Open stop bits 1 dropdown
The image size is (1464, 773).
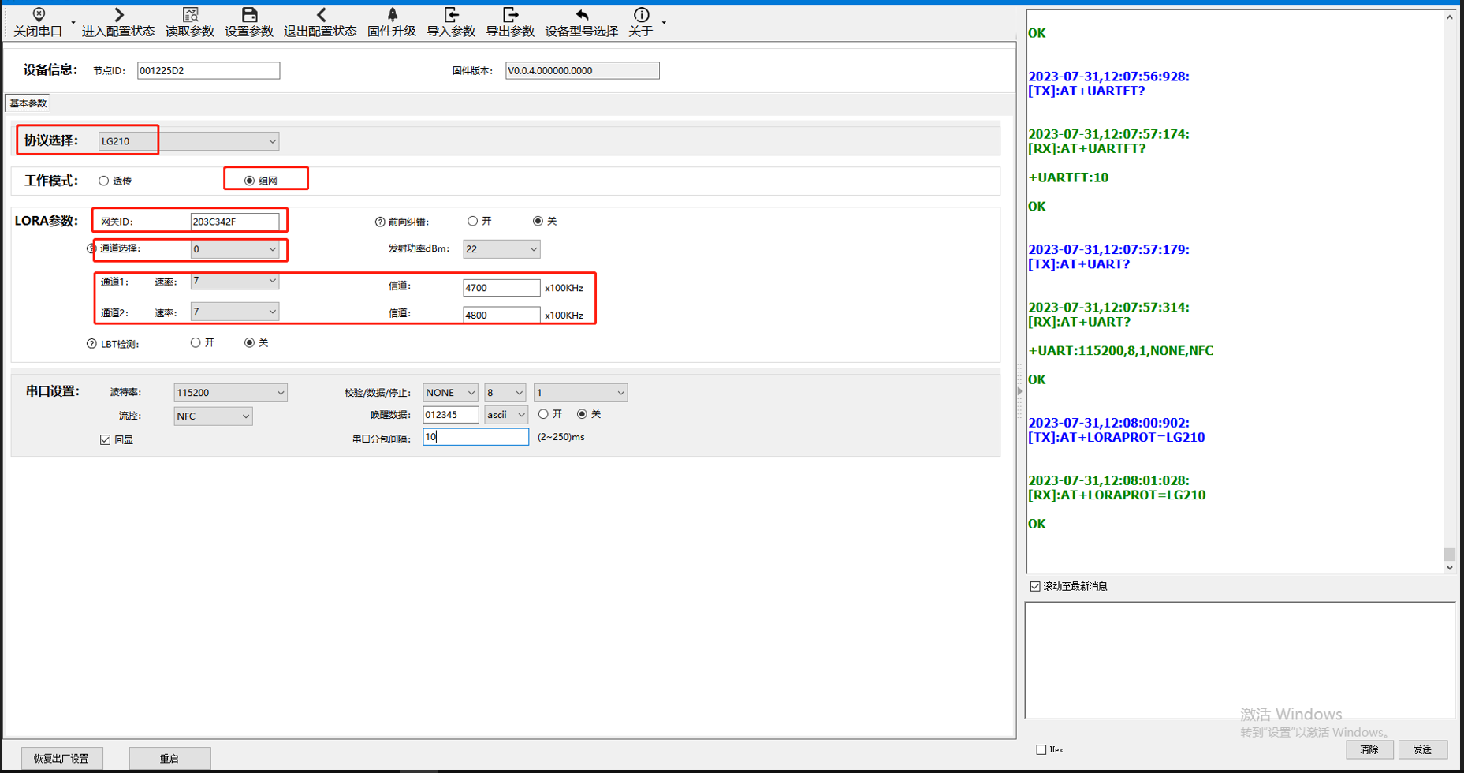580,392
